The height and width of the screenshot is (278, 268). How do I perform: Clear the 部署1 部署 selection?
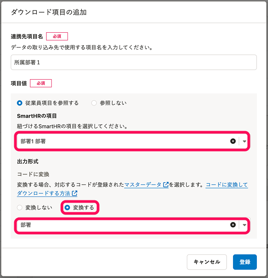(233, 141)
